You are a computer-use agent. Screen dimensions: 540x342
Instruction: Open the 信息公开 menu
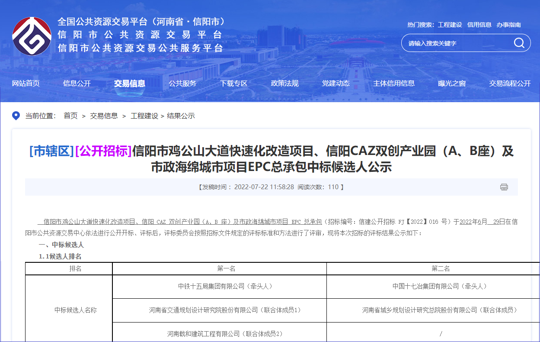click(77, 84)
